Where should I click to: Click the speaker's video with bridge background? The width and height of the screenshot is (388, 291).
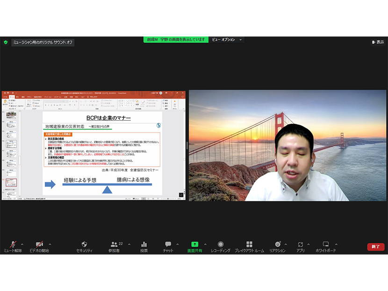287,145
